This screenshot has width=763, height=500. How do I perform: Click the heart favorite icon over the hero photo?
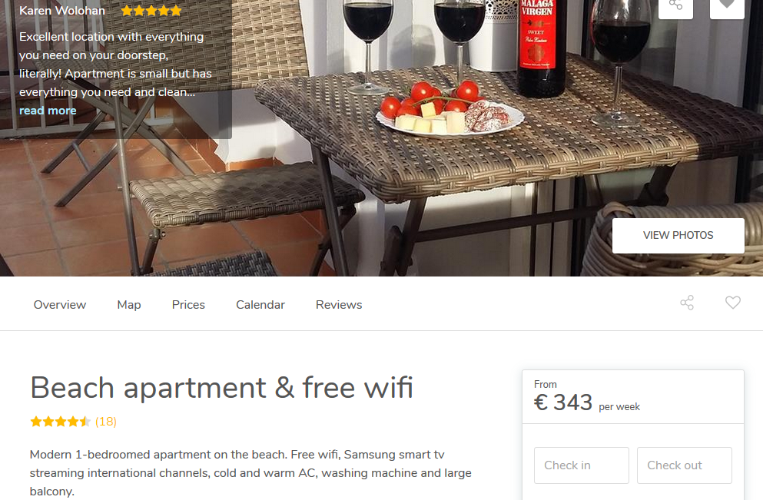click(727, 7)
